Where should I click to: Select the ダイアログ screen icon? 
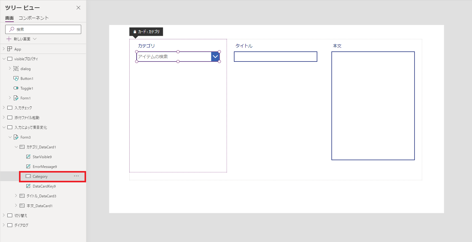[9, 225]
